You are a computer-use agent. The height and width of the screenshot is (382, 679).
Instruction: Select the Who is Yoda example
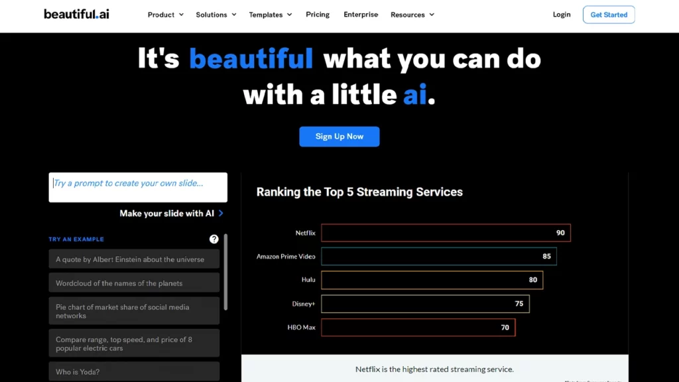click(134, 371)
